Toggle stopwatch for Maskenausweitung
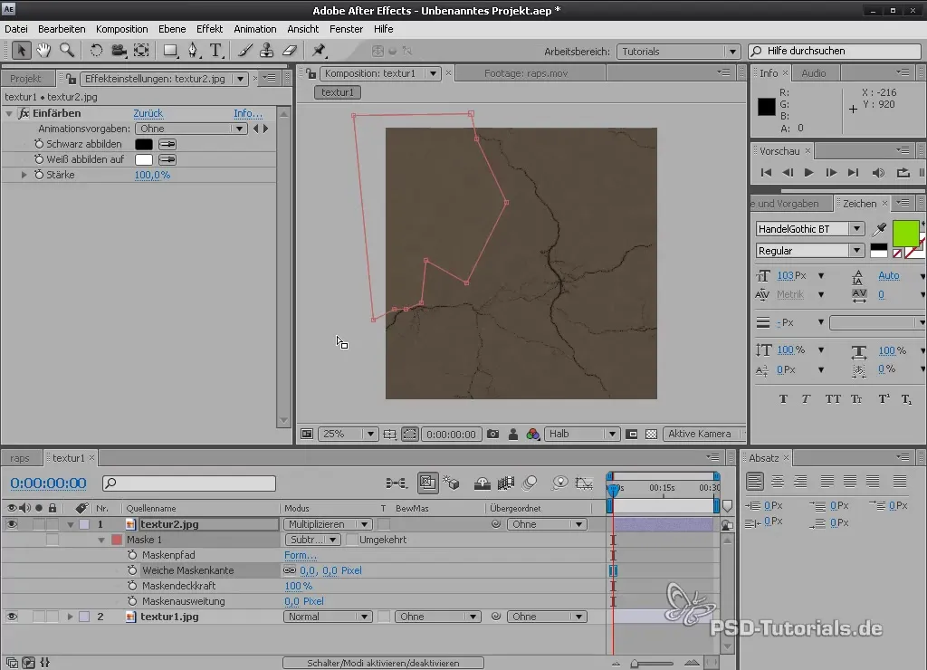Image resolution: width=927 pixels, height=670 pixels. pos(132,601)
